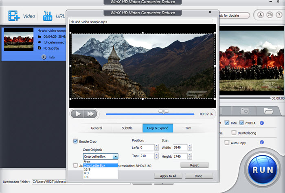
Task: Click the crop dialog playback slider handle
Action: pos(163,111)
